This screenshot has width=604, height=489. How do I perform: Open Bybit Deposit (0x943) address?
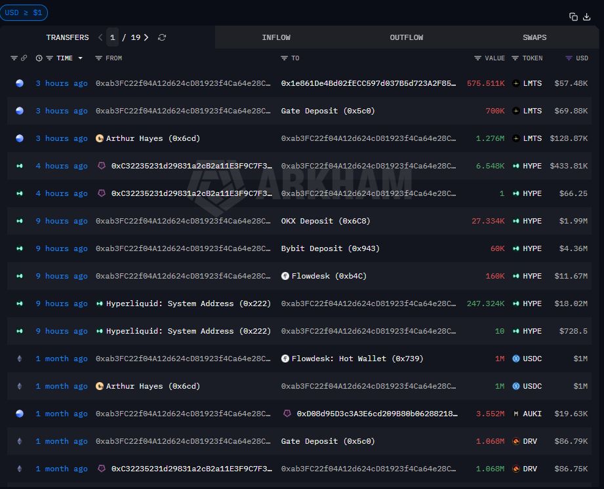pos(330,248)
